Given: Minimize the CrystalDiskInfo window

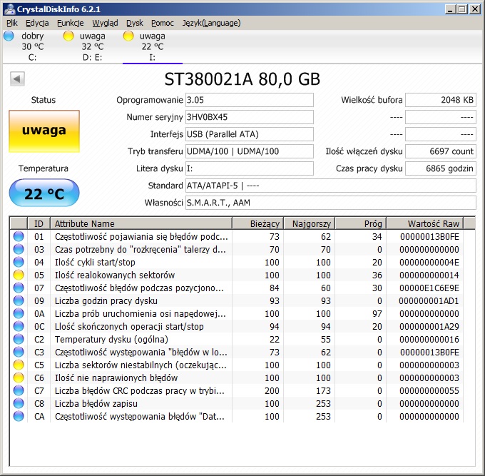Looking at the screenshot, I should [x=450, y=9].
